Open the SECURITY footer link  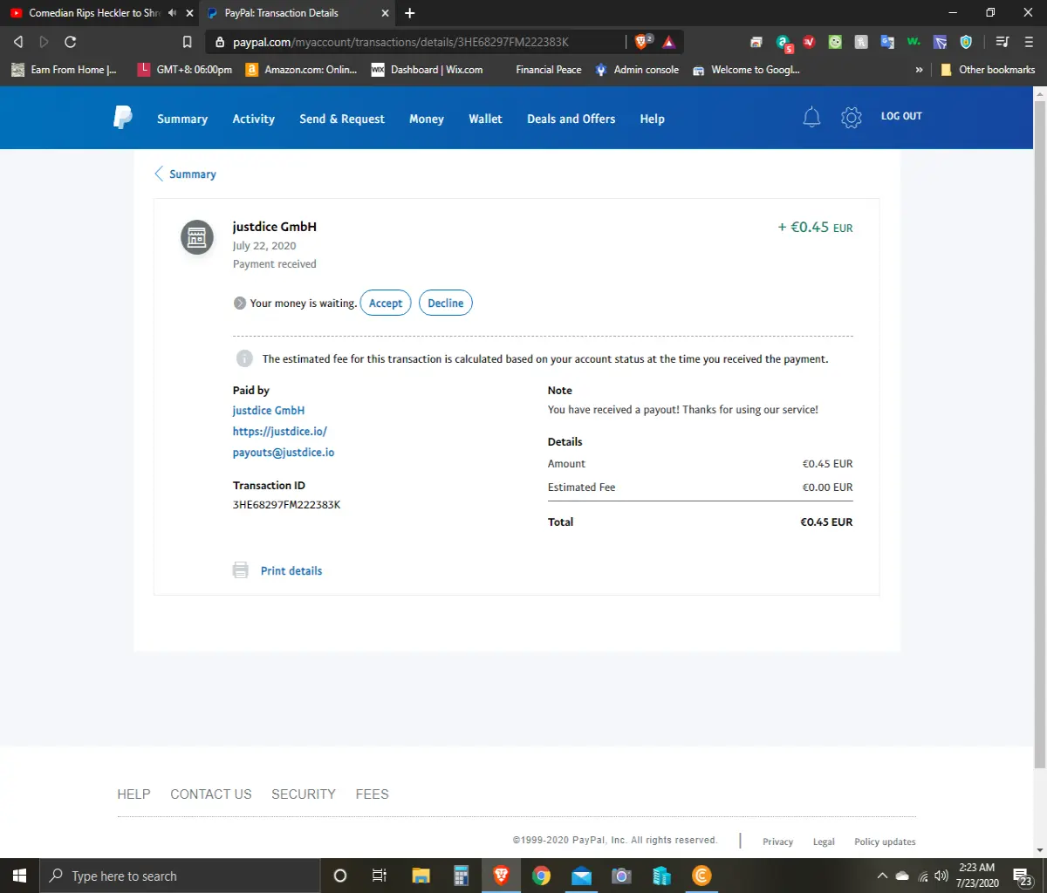[x=304, y=794]
